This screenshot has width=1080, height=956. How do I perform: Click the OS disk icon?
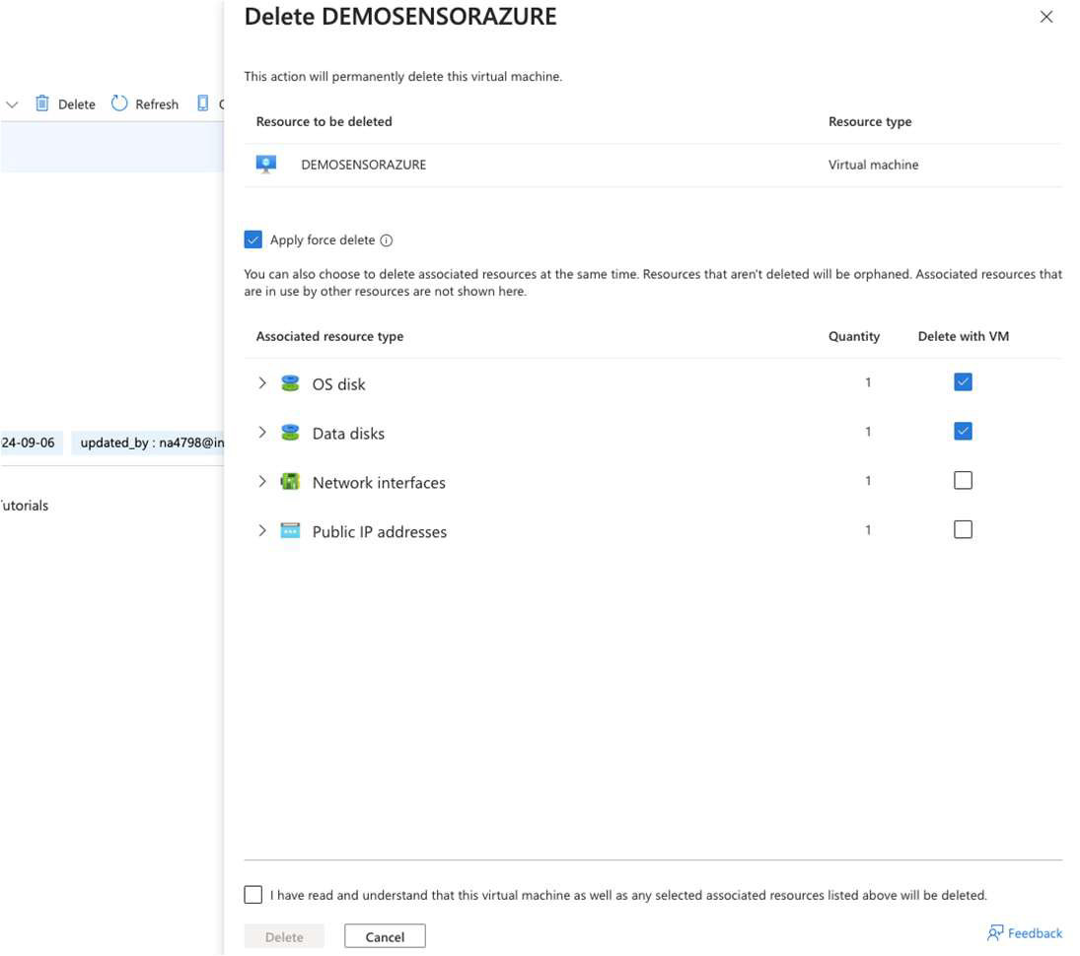290,383
